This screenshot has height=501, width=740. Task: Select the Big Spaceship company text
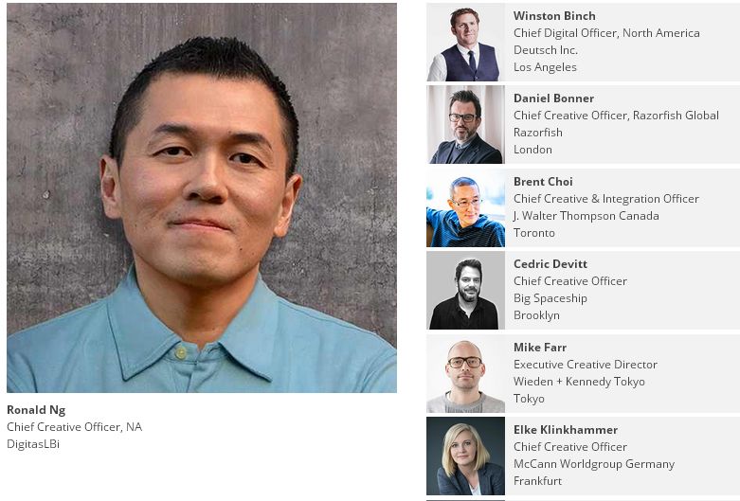(550, 298)
